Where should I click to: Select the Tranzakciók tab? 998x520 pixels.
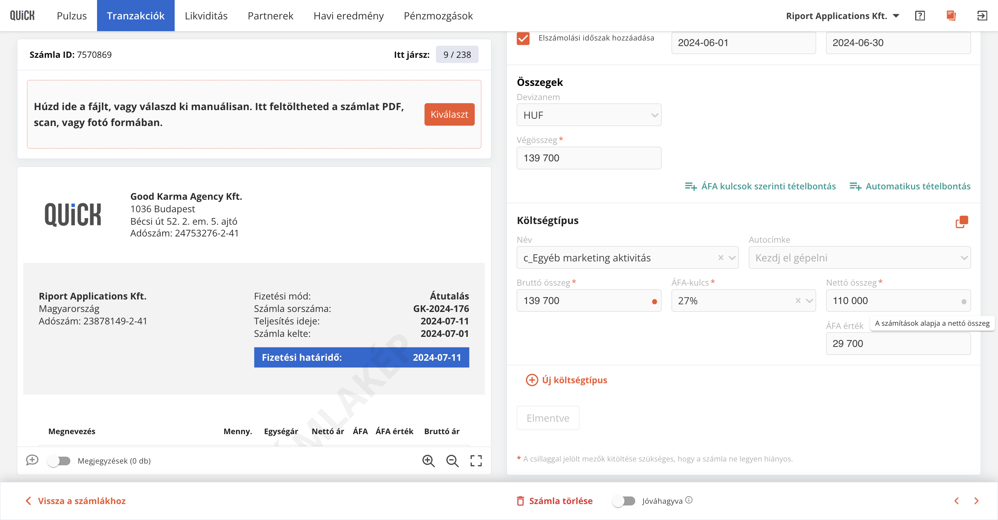pyautogui.click(x=135, y=16)
